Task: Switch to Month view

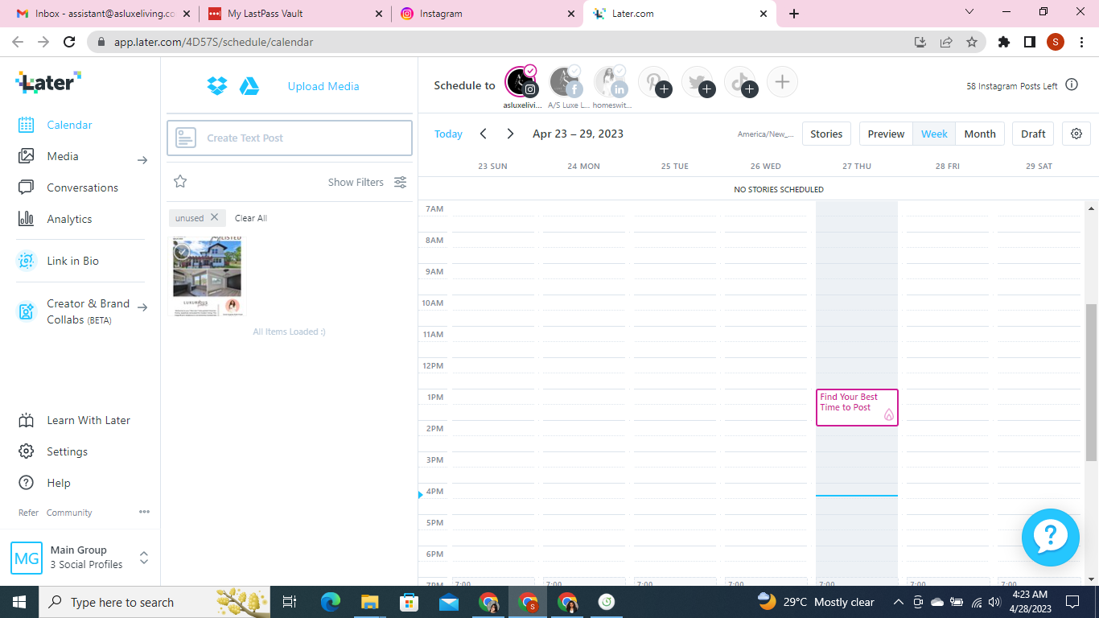Action: (980, 134)
